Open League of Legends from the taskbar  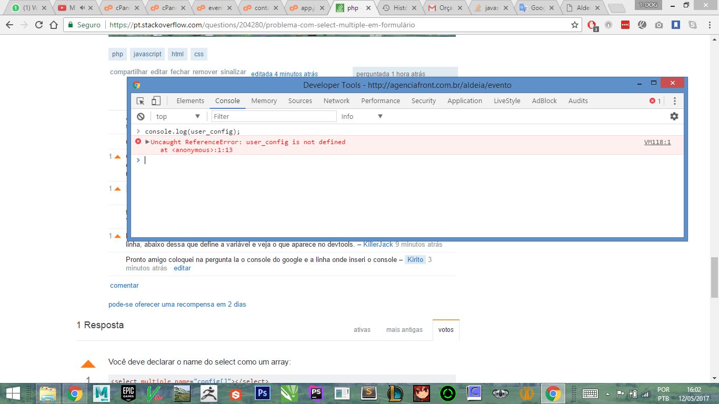[x=395, y=393]
